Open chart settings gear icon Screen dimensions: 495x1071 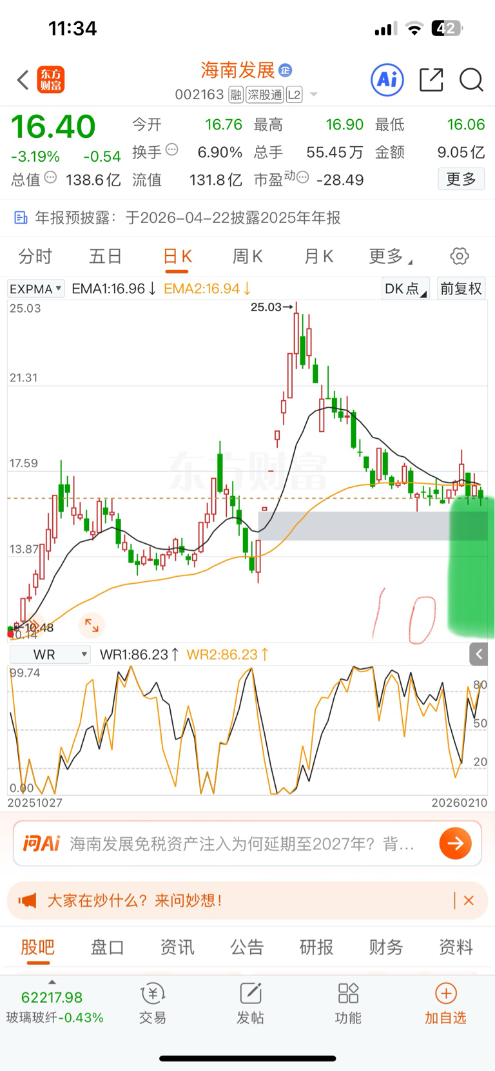460,256
